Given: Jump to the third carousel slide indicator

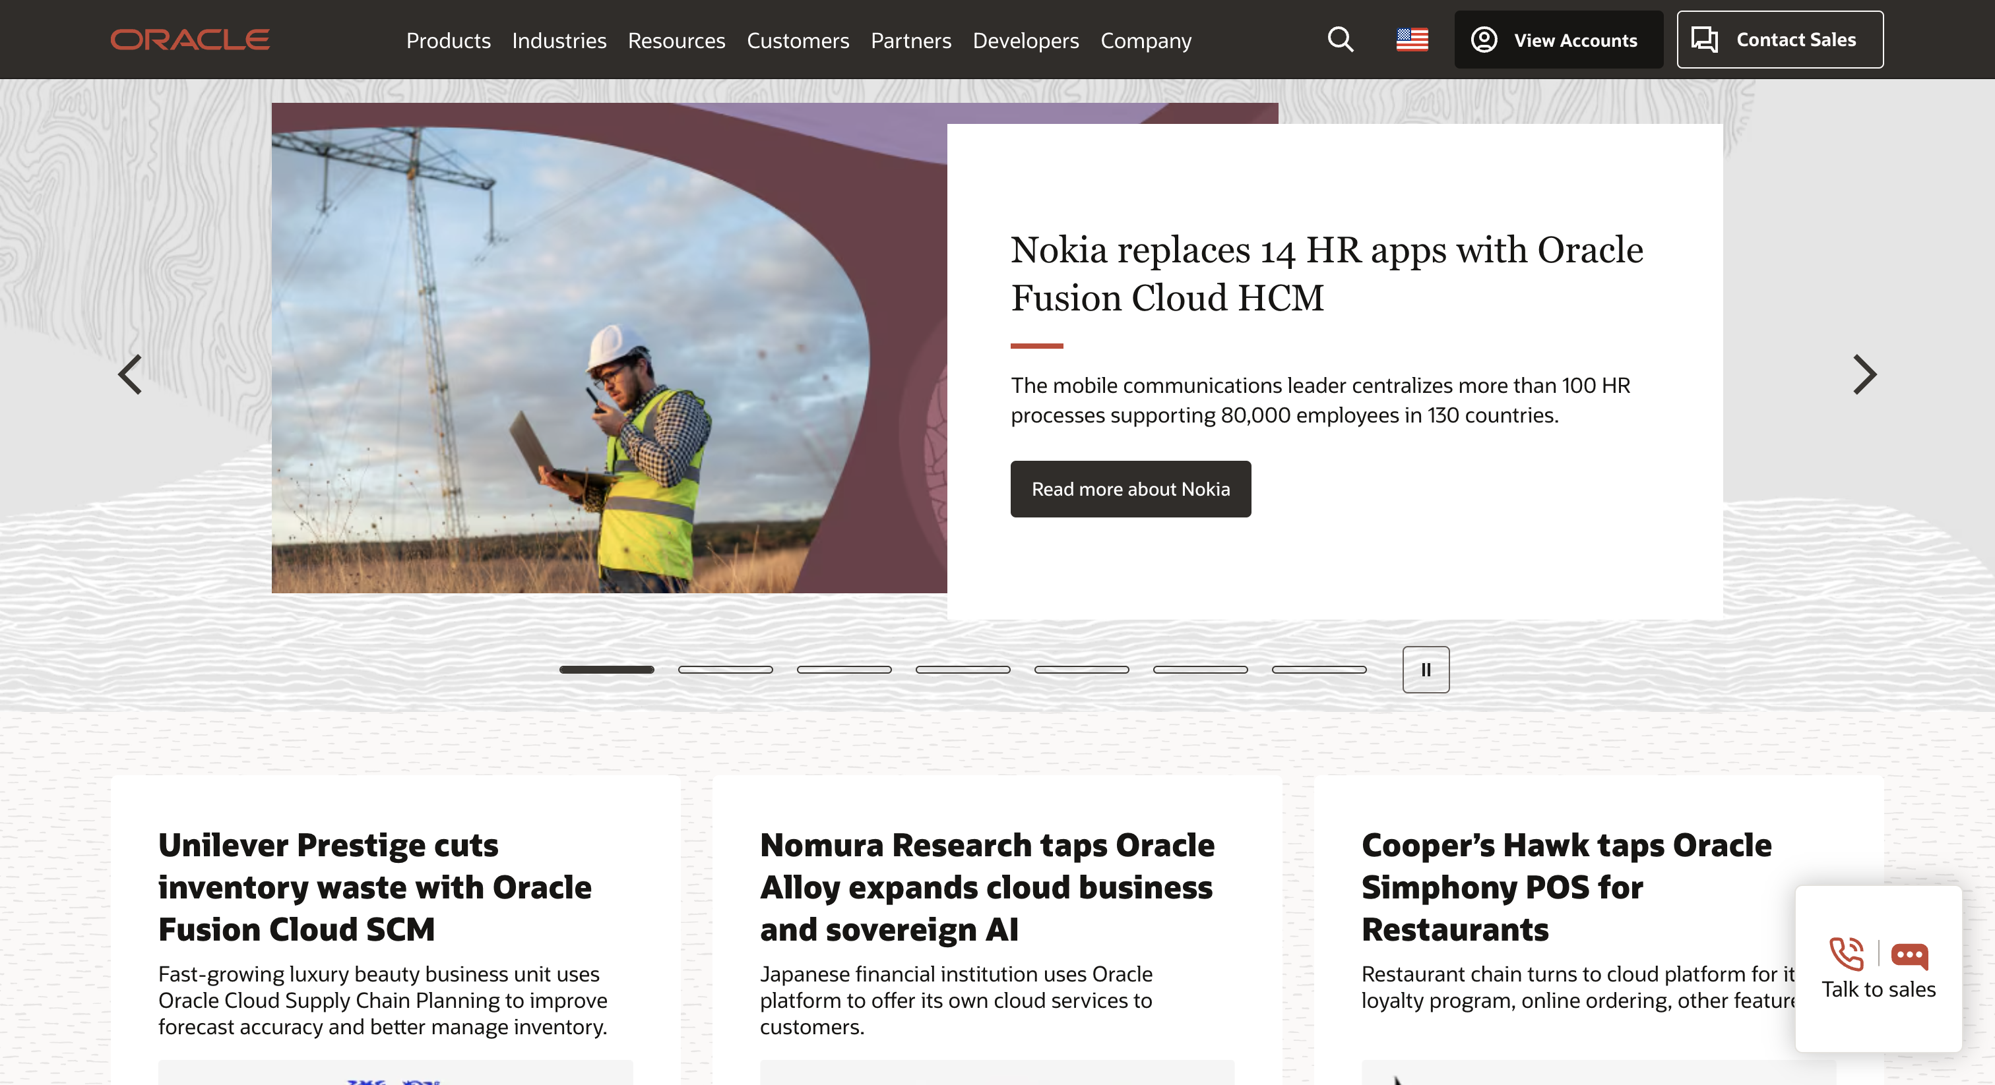Looking at the screenshot, I should coord(843,670).
